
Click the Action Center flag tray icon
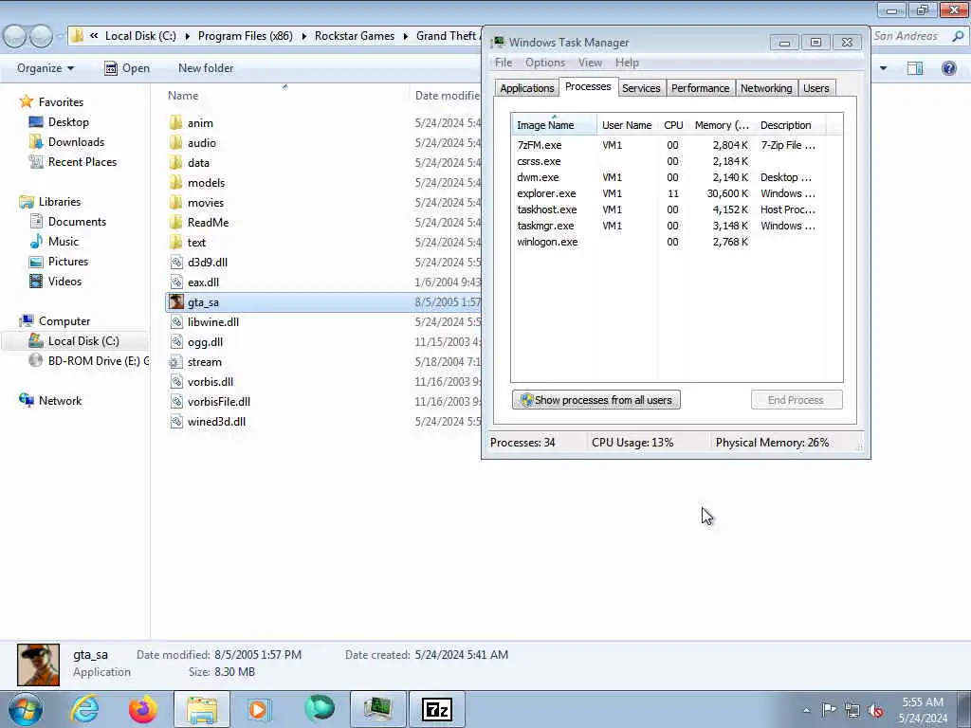(x=829, y=709)
